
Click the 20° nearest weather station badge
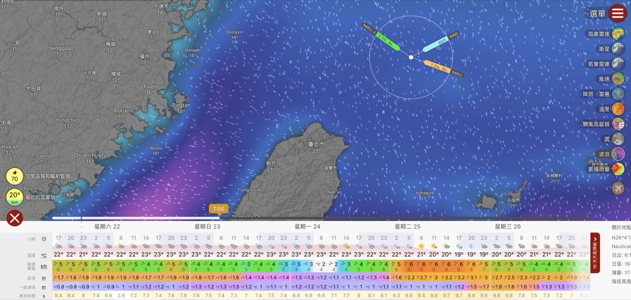(15, 196)
